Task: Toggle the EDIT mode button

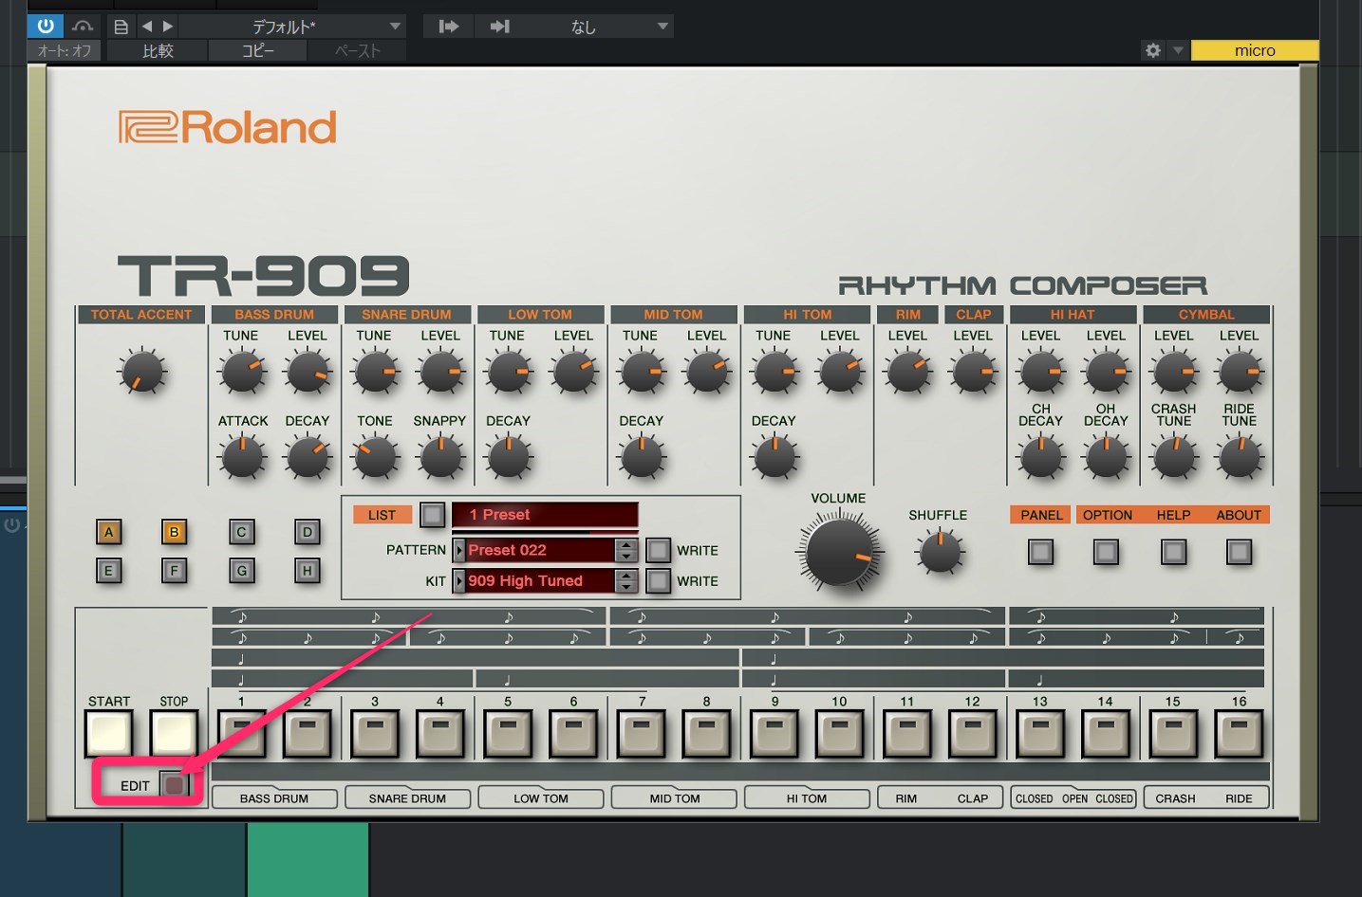Action: [174, 785]
